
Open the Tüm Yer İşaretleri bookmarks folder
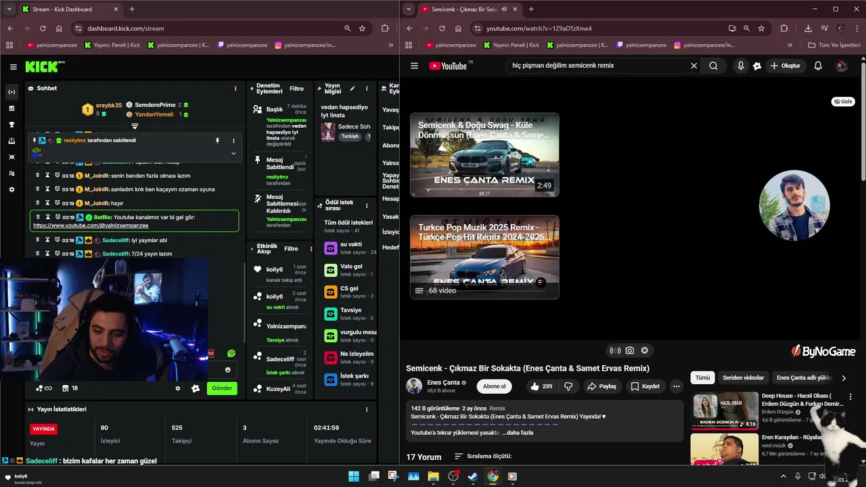[834, 45]
